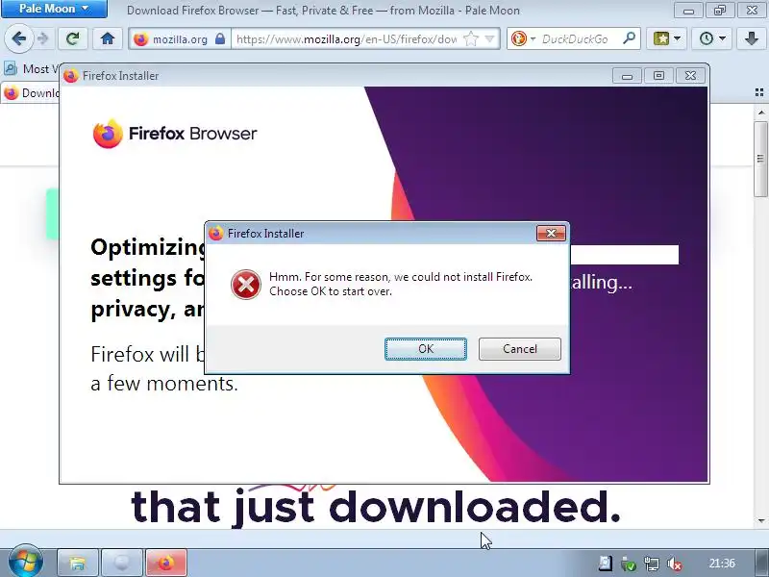This screenshot has width=769, height=577.
Task: Click the muted volume tray icon
Action: [x=676, y=564]
